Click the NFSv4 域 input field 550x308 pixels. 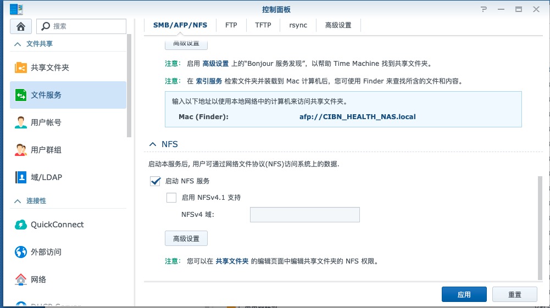click(x=304, y=215)
